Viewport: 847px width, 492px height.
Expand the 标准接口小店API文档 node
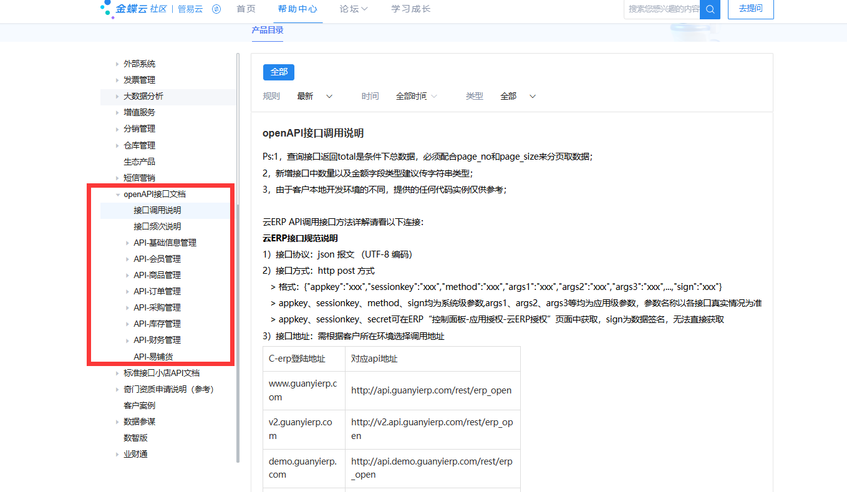coord(117,373)
